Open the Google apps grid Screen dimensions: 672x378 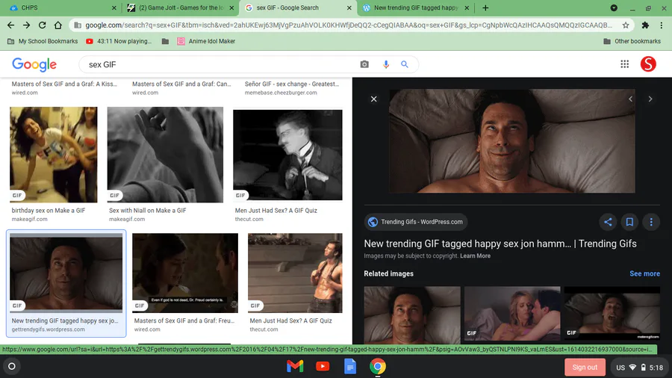624,64
